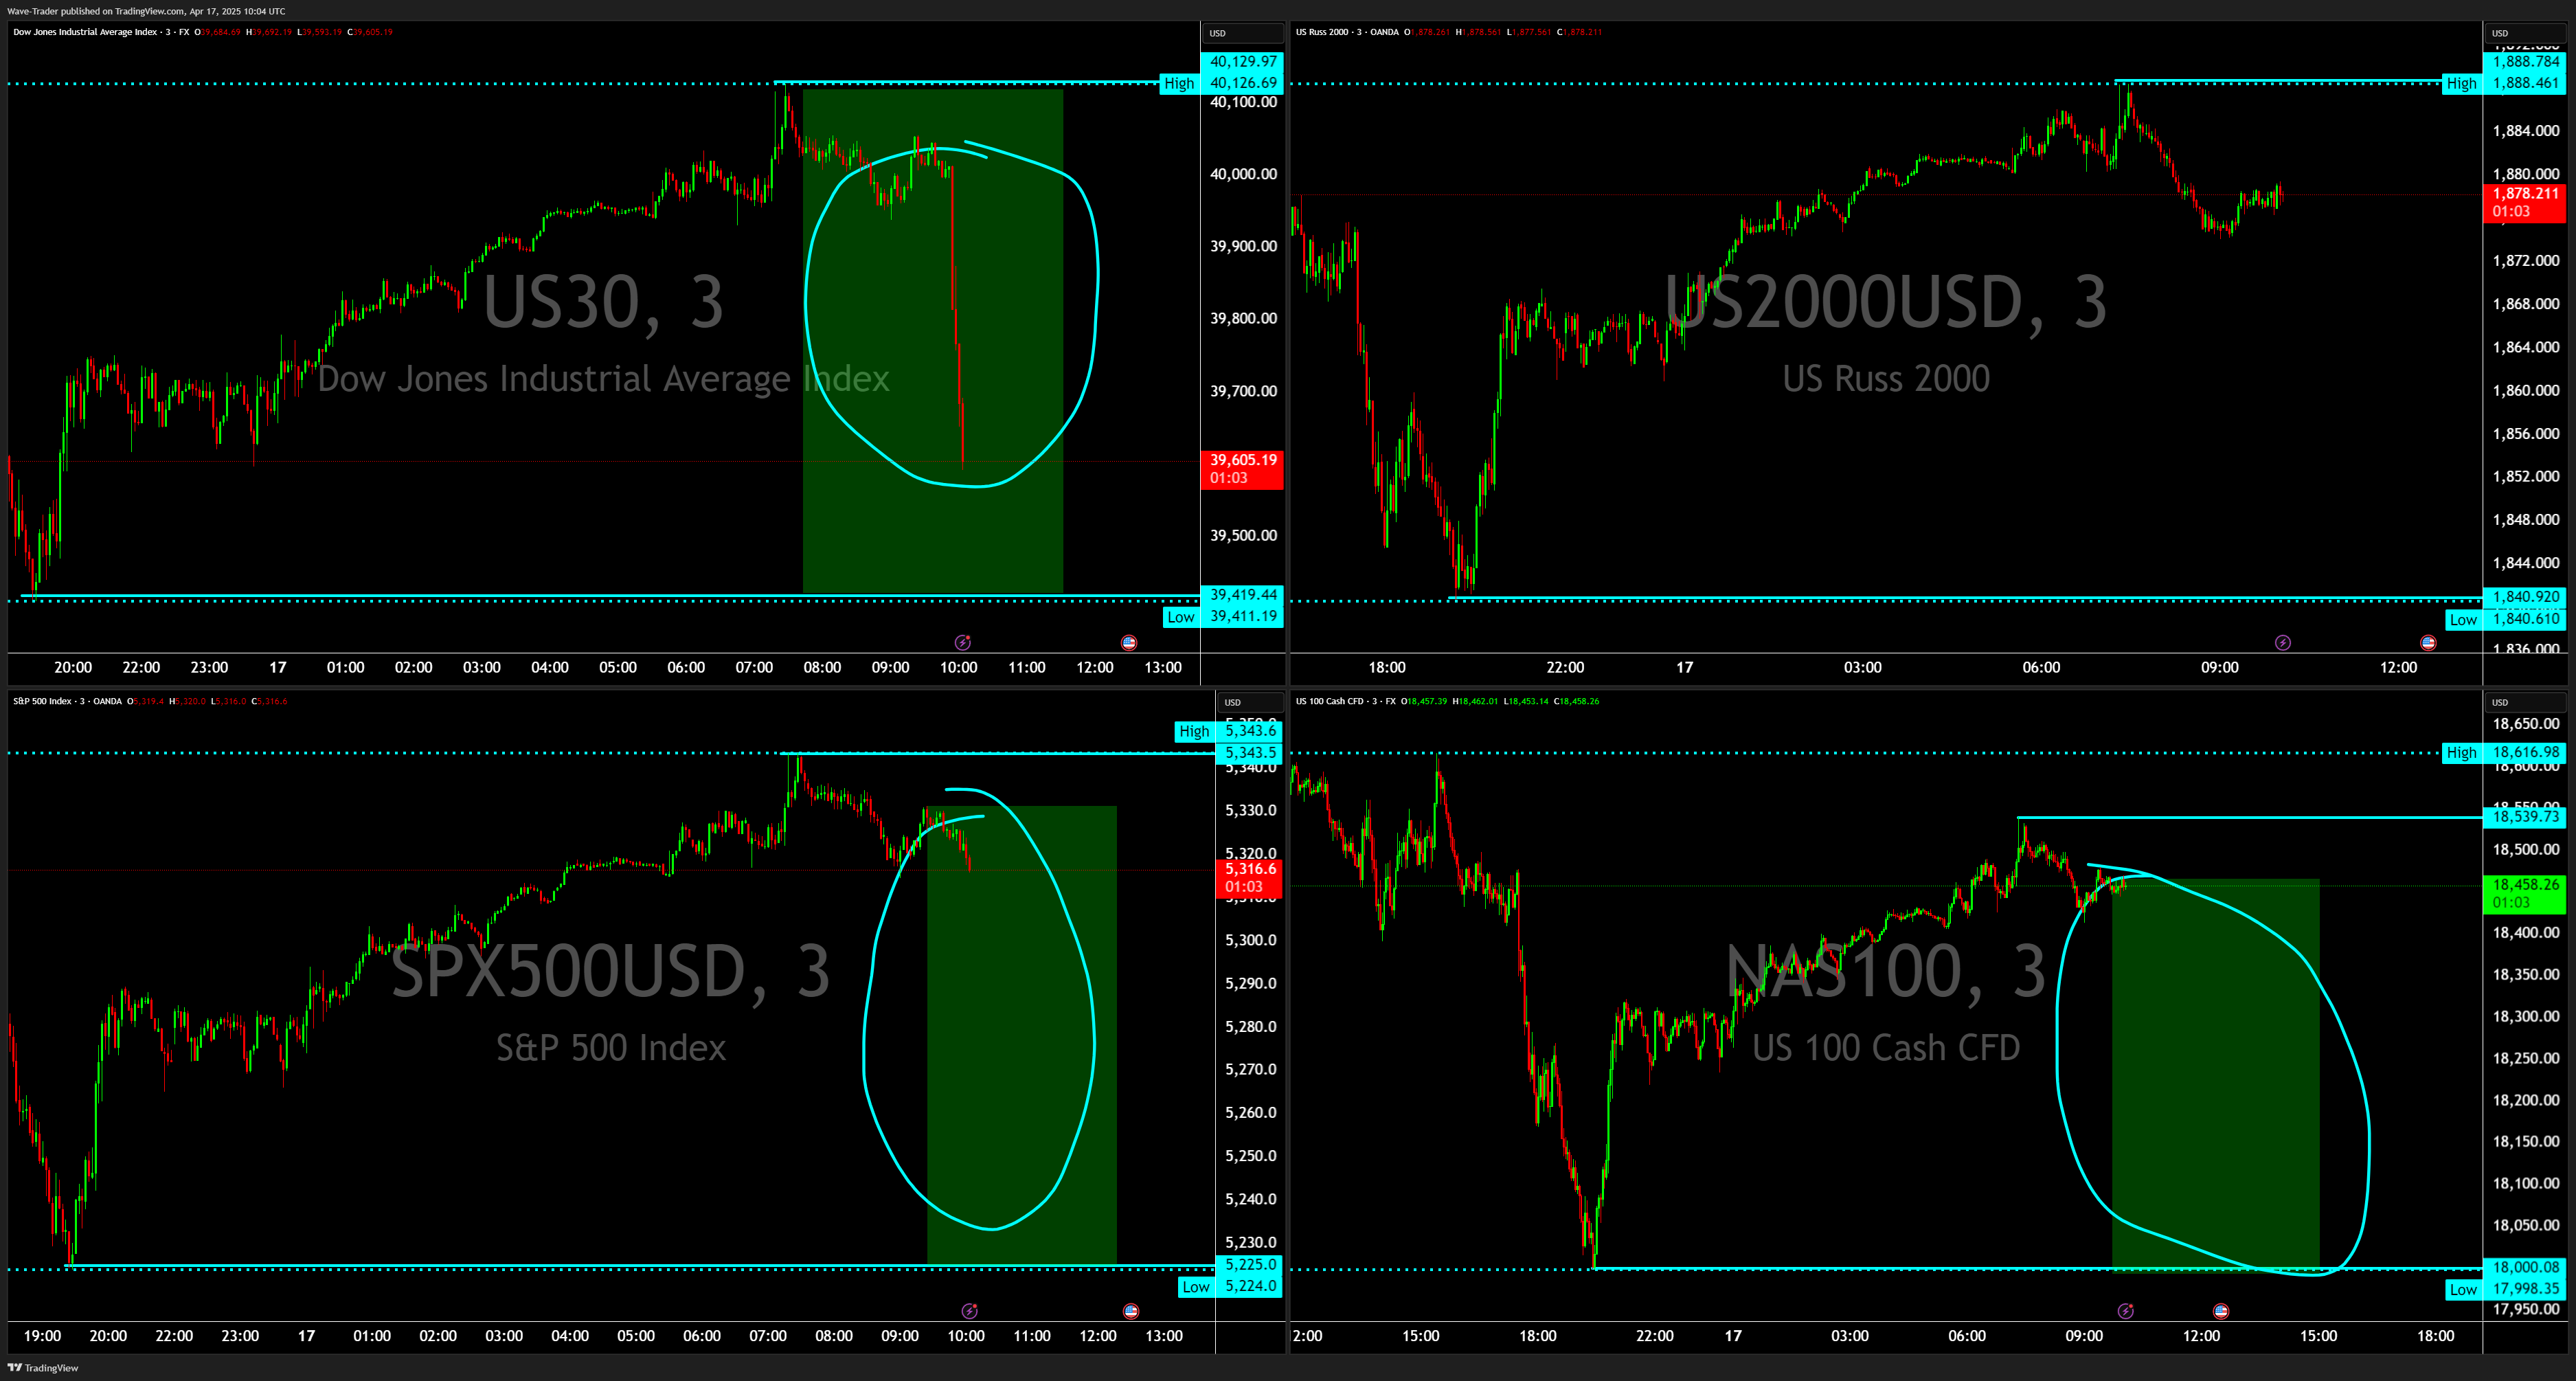Click the 39,419.44 price label on Dow Jones chart
This screenshot has width=2576, height=1381.
point(1242,595)
